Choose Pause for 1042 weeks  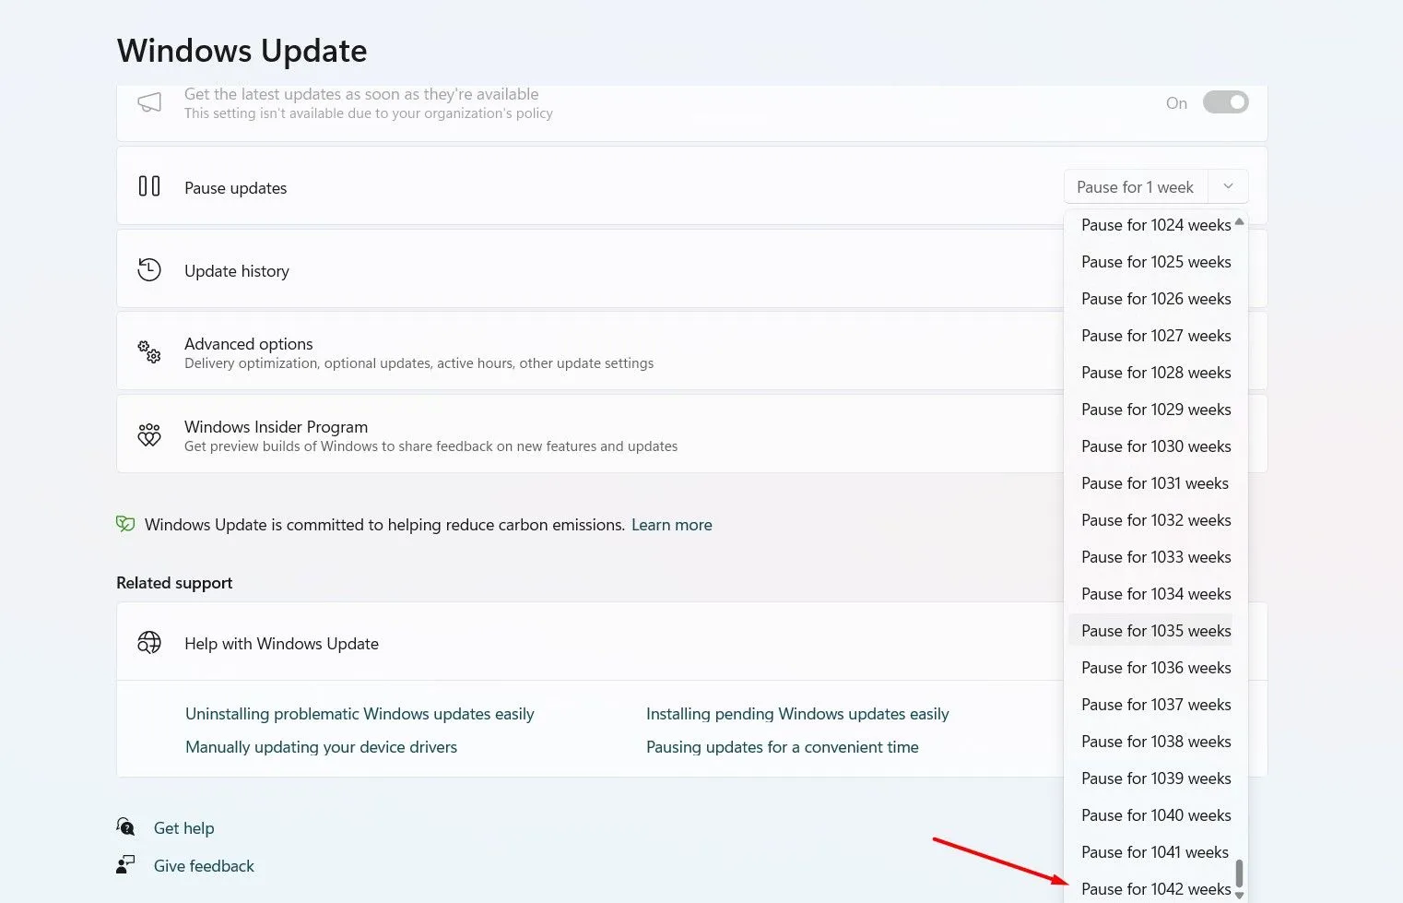(x=1155, y=888)
